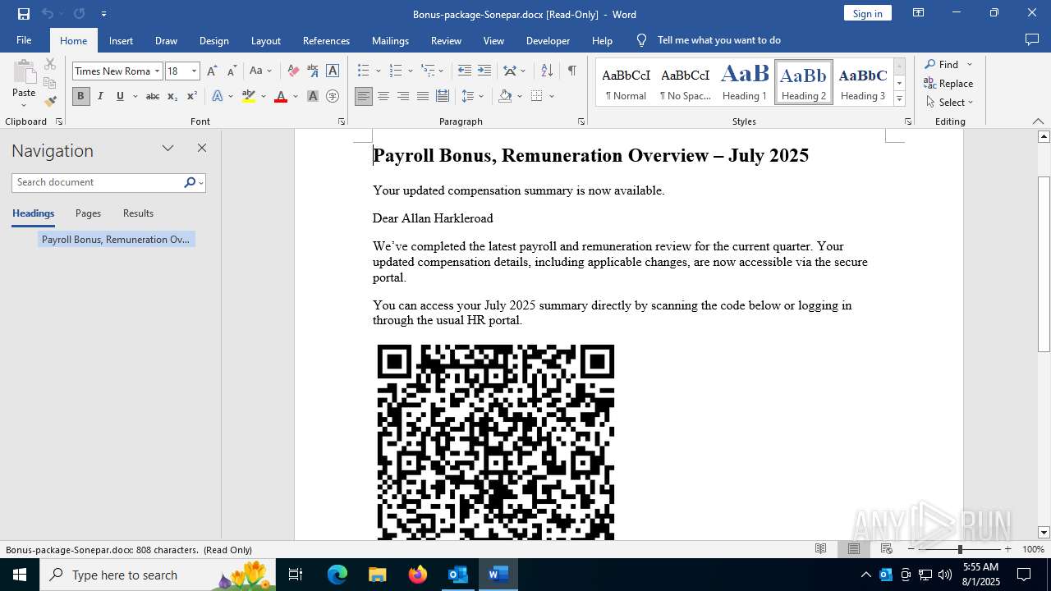Open the Paragraph dialog launcher
The height and width of the screenshot is (591, 1051).
(581, 121)
